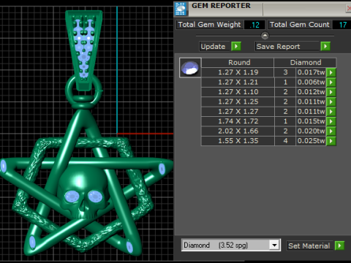351x263 pixels.
Task: Click the green arrow for row 1.74 X 1.72
Action: pyautogui.click(x=331, y=121)
